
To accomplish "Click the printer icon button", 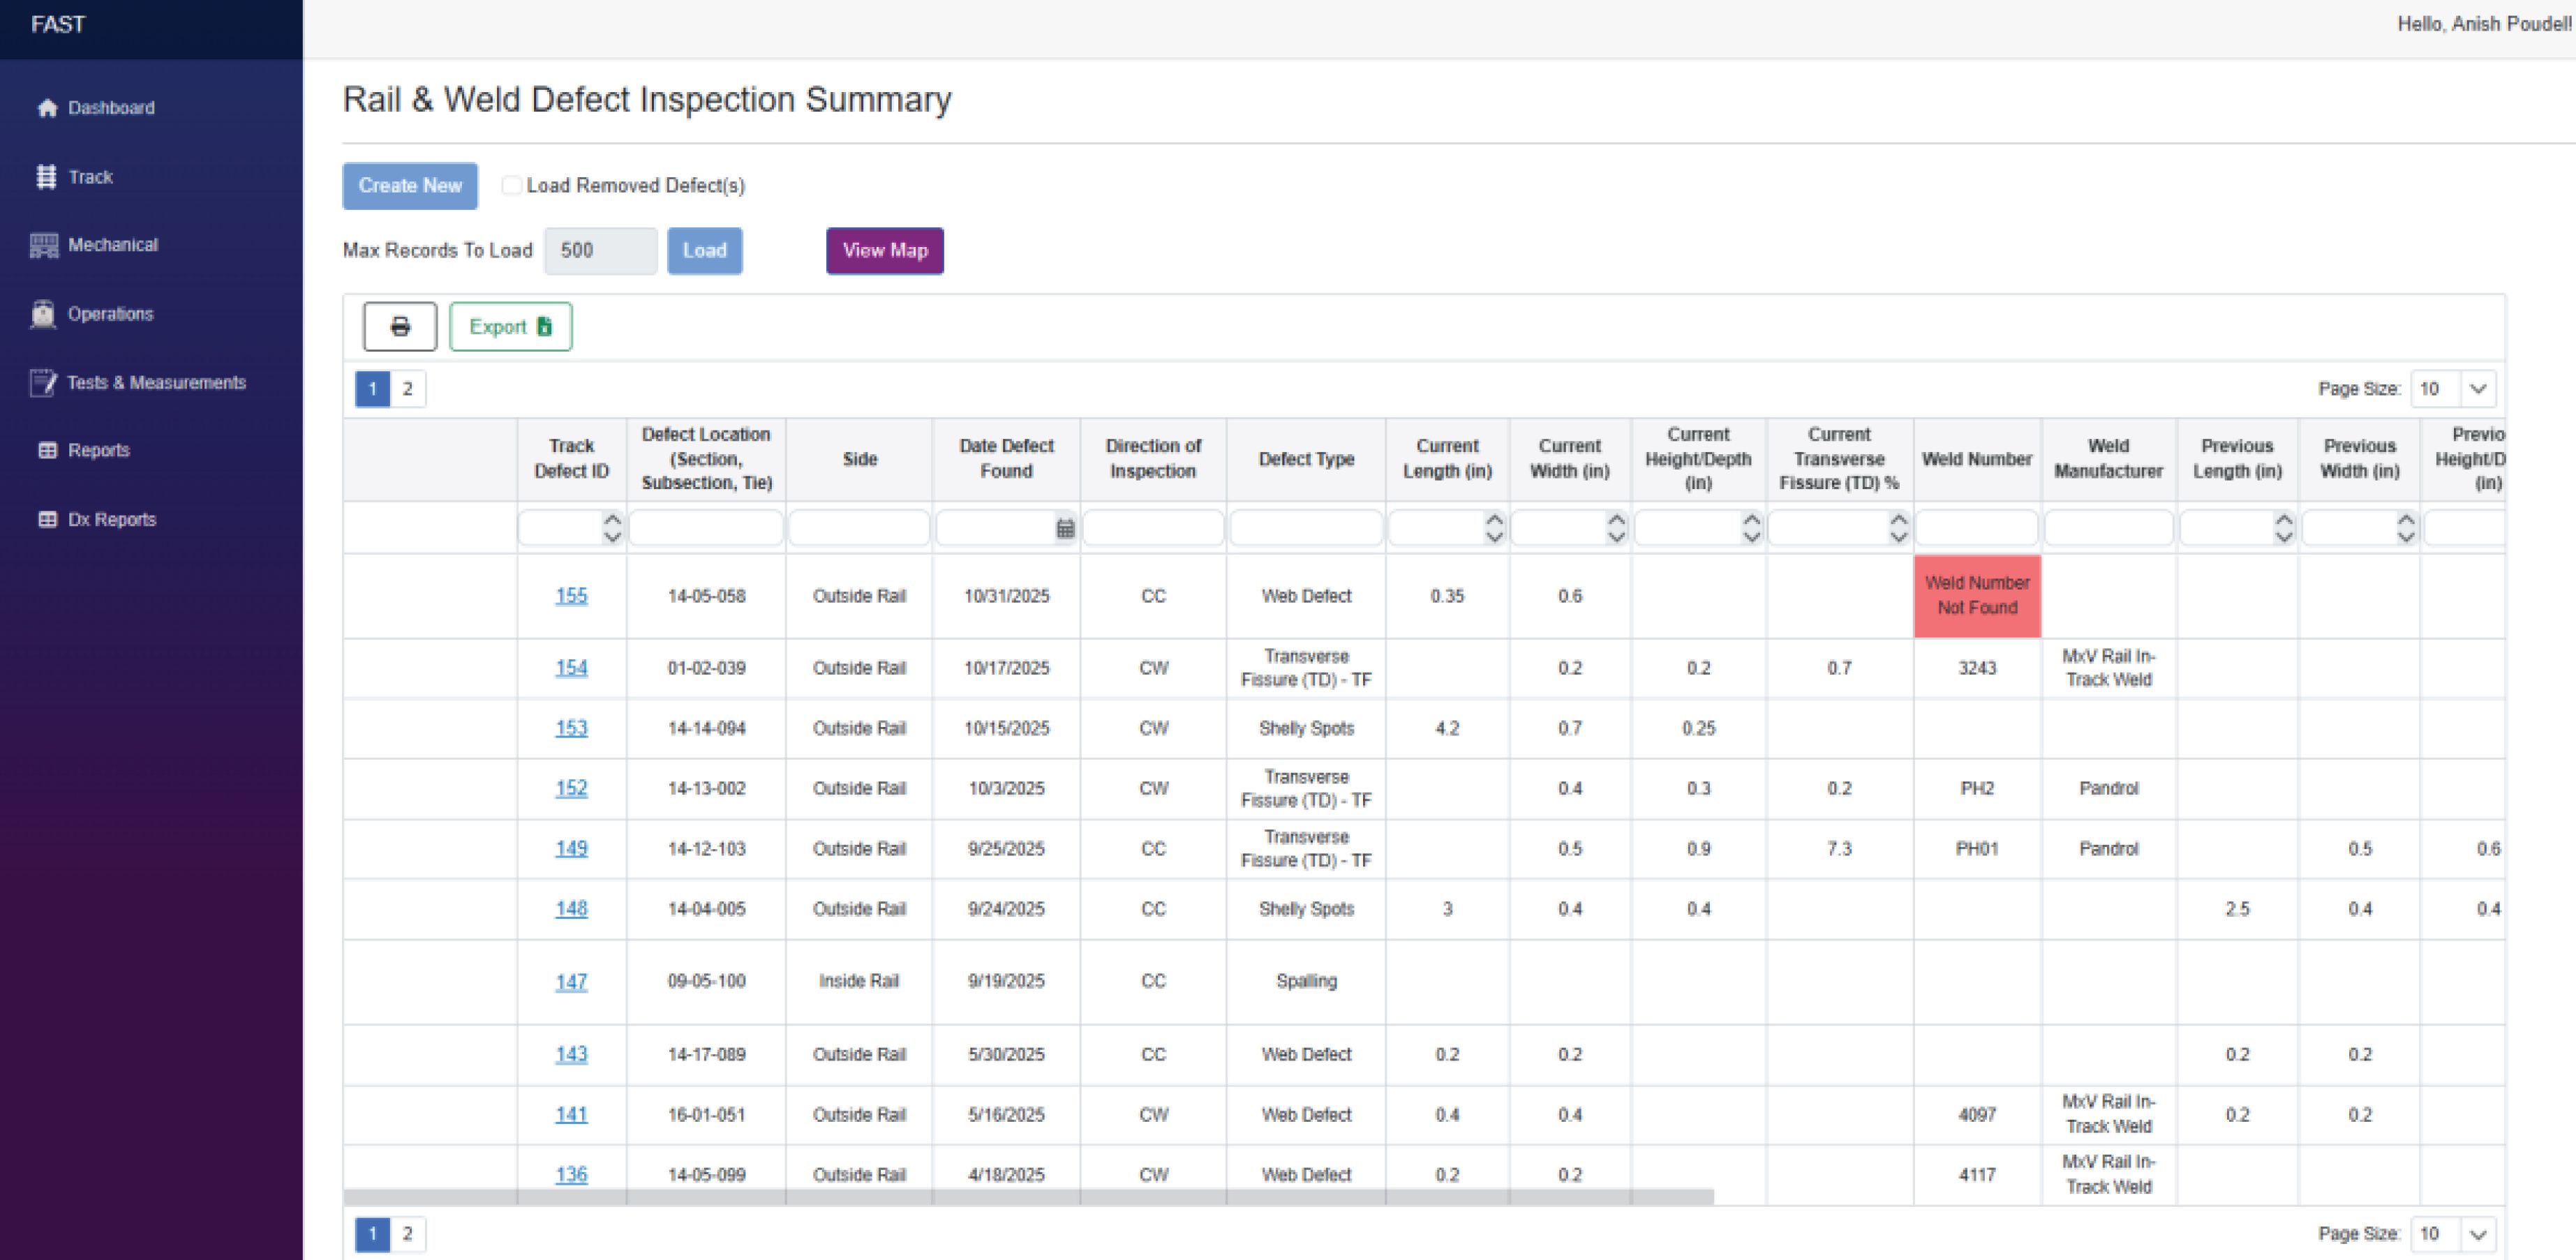I will [400, 327].
